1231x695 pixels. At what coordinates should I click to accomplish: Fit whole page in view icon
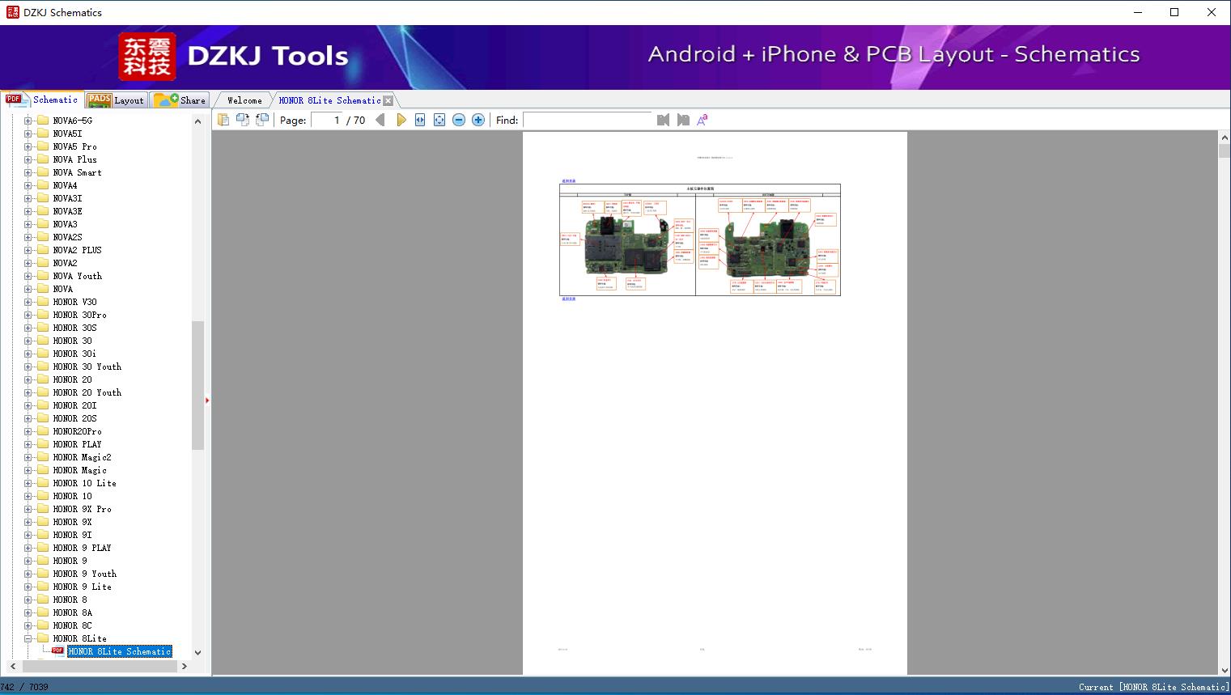pos(439,120)
